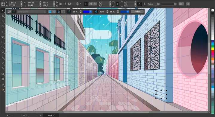Adjust the 85 % opacity stepper
This screenshot has height=117, width=215.
(118, 12)
